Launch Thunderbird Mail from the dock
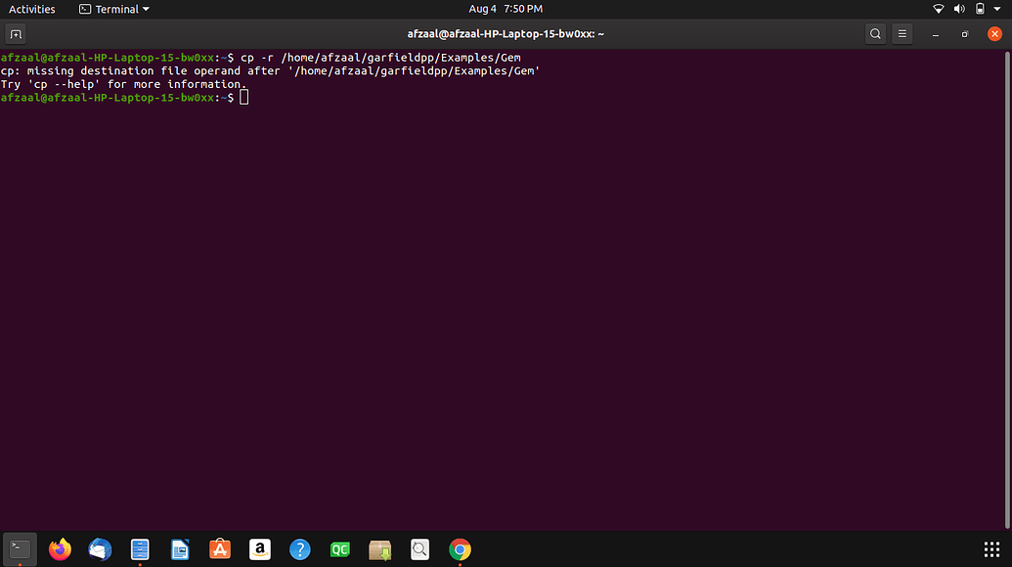This screenshot has height=567, width=1012. 100,549
